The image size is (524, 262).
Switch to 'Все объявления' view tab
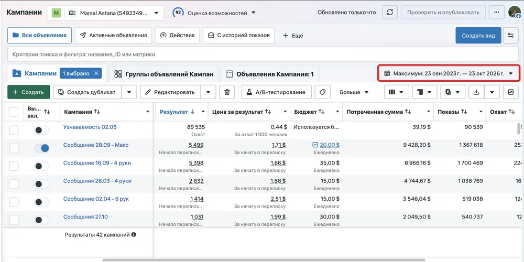pos(39,36)
